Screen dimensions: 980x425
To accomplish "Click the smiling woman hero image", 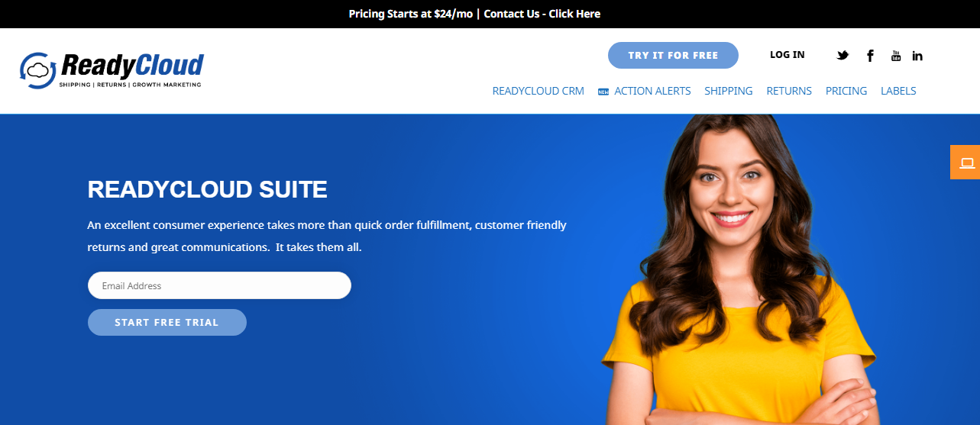I will coord(737,269).
